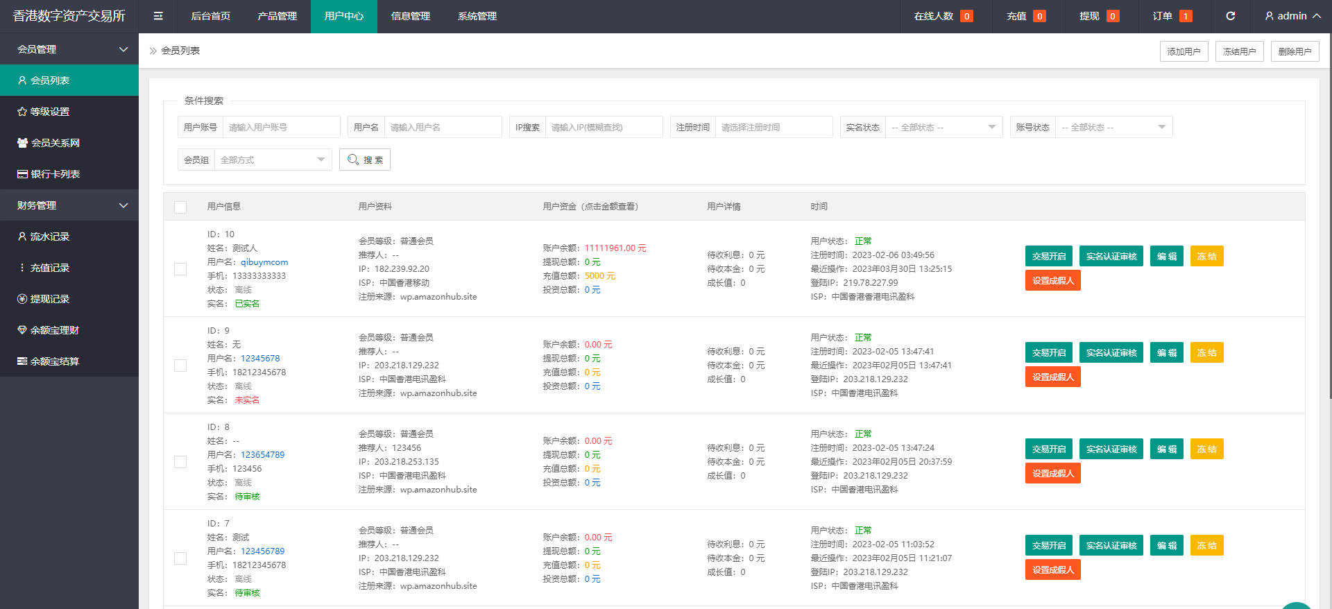The height and width of the screenshot is (609, 1332).
Task: Click the page vertical scrollbar
Action: 1329,208
